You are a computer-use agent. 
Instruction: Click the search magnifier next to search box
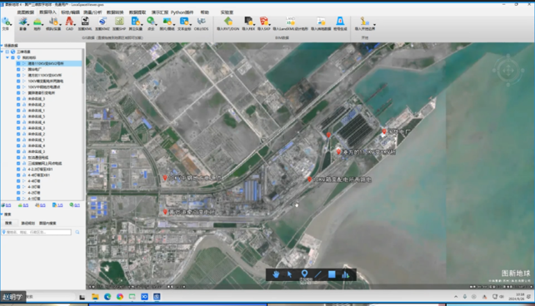[x=77, y=232]
